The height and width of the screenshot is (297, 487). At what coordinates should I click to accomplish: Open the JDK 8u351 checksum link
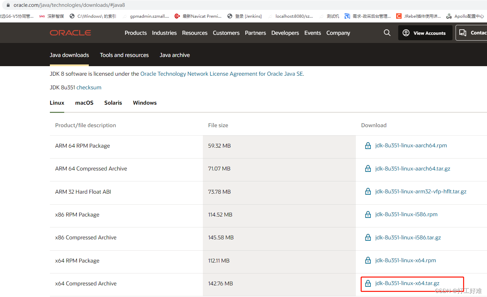89,87
